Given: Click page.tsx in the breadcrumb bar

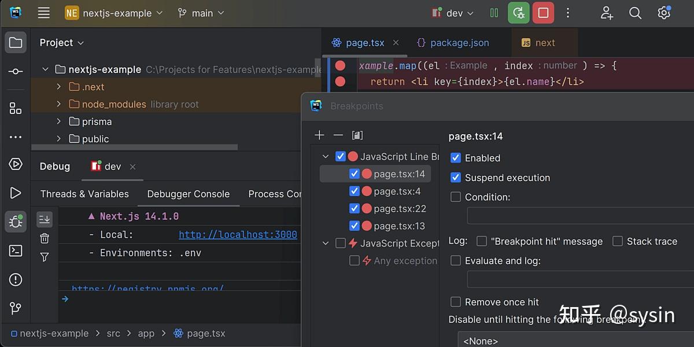Looking at the screenshot, I should pos(200,334).
